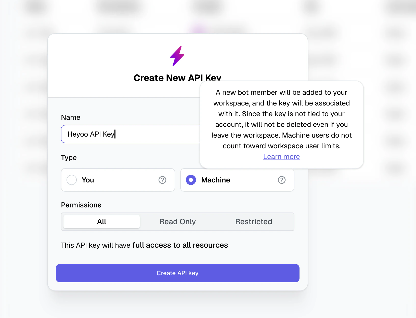Select the Name field label

(70, 117)
